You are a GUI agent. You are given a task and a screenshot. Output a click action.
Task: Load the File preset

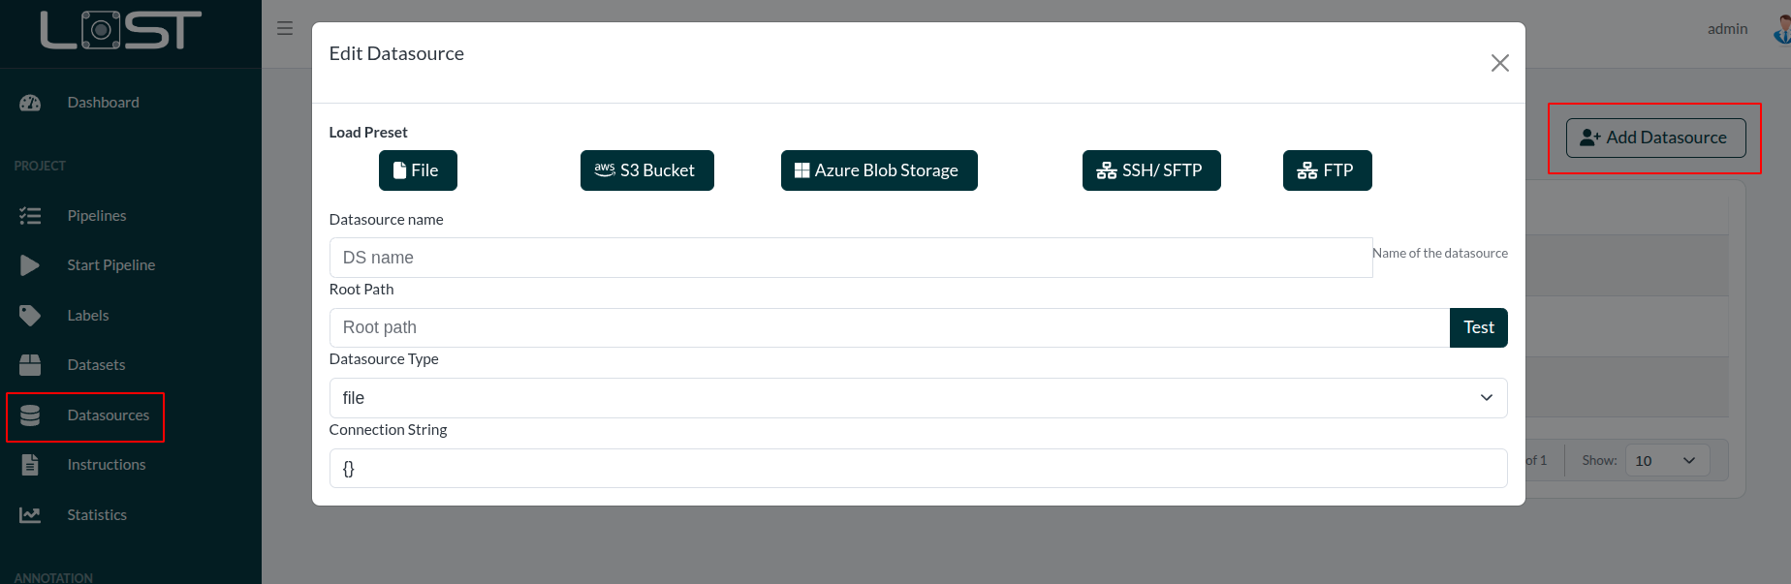tap(418, 170)
